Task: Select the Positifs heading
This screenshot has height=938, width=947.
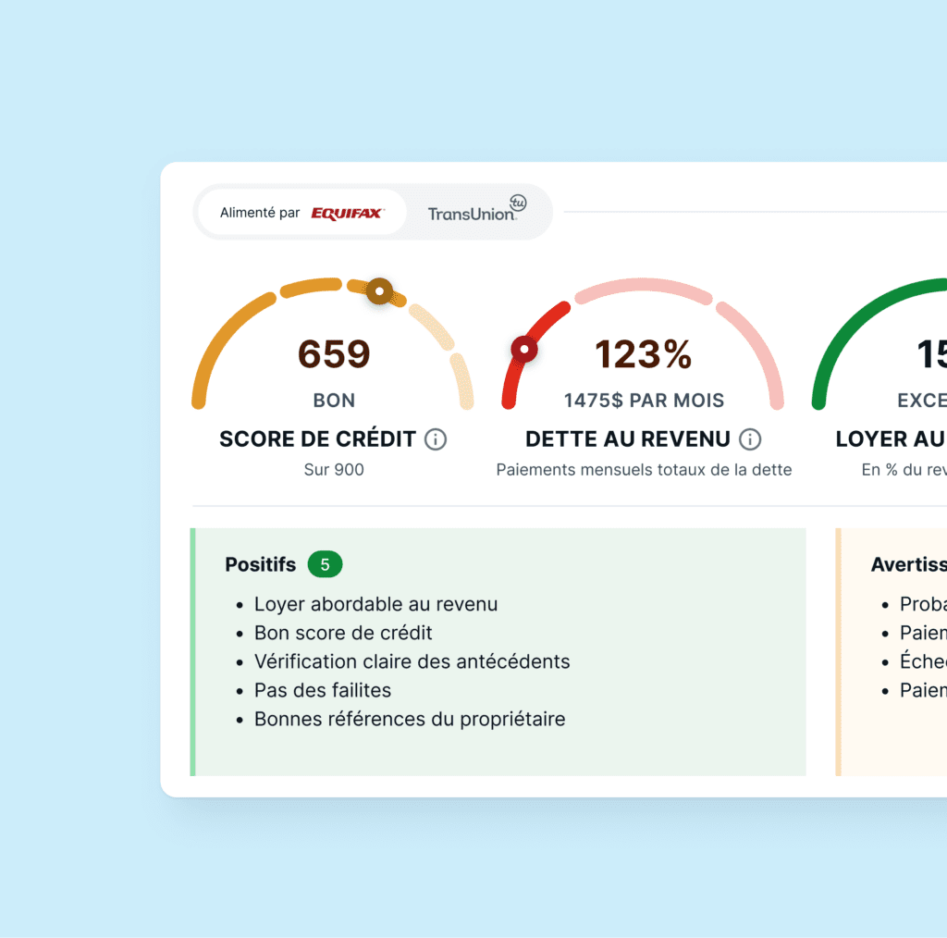Action: pos(261,564)
